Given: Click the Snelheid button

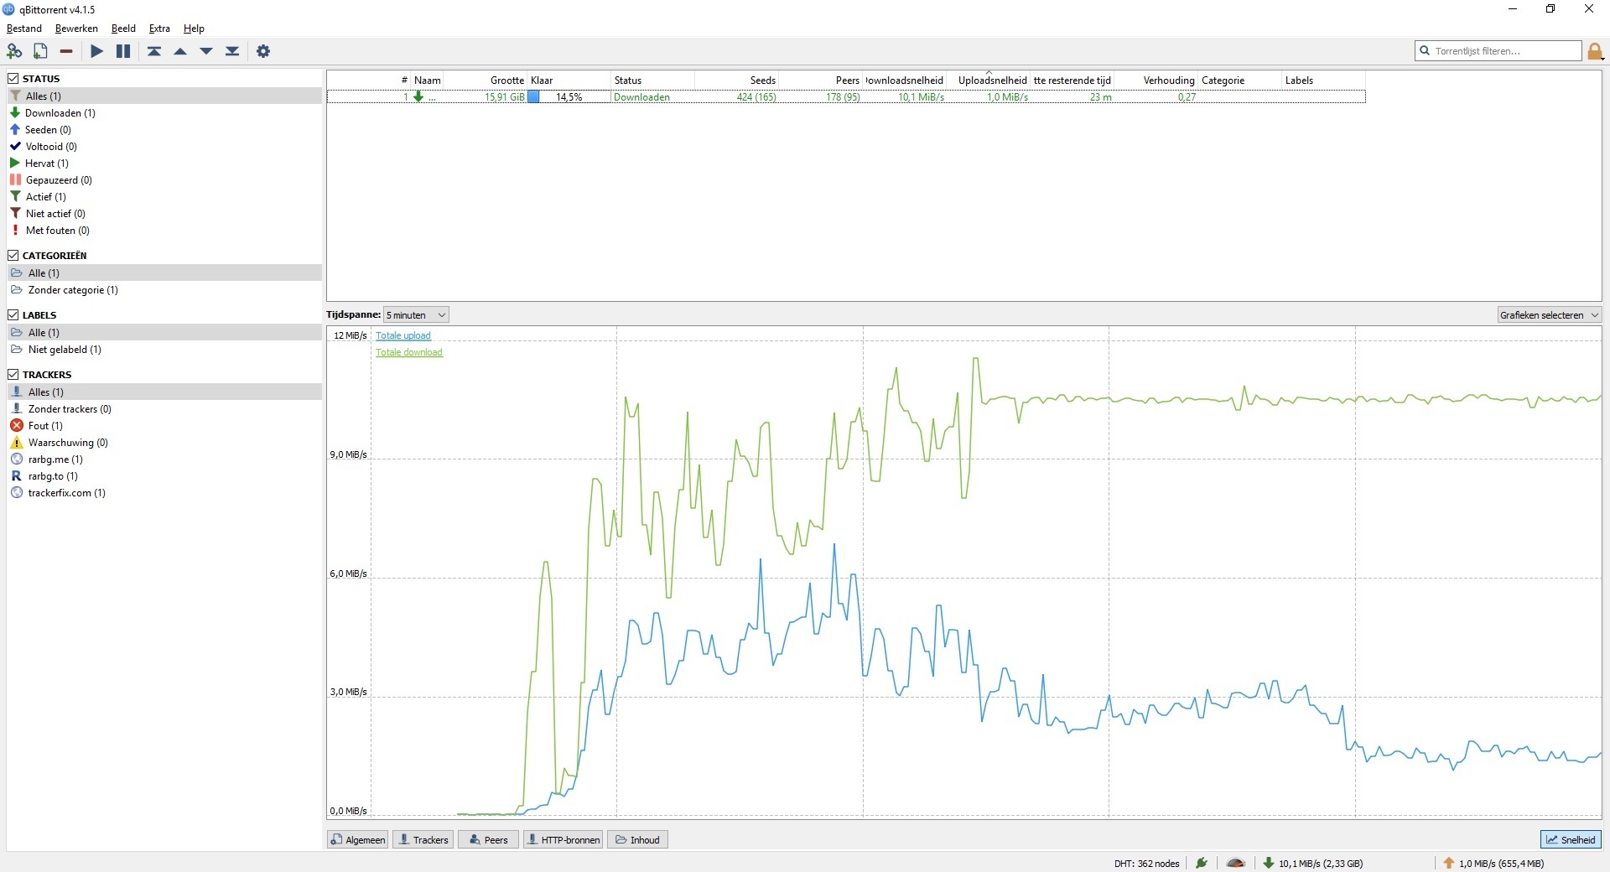Looking at the screenshot, I should coord(1571,839).
